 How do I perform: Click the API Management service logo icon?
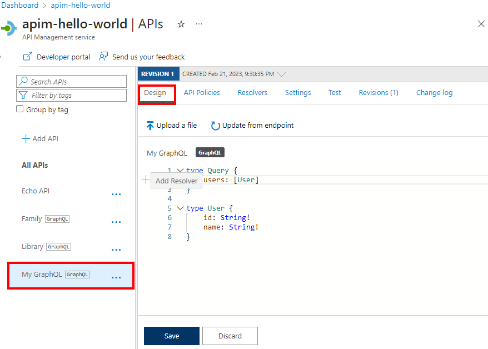click(9, 28)
